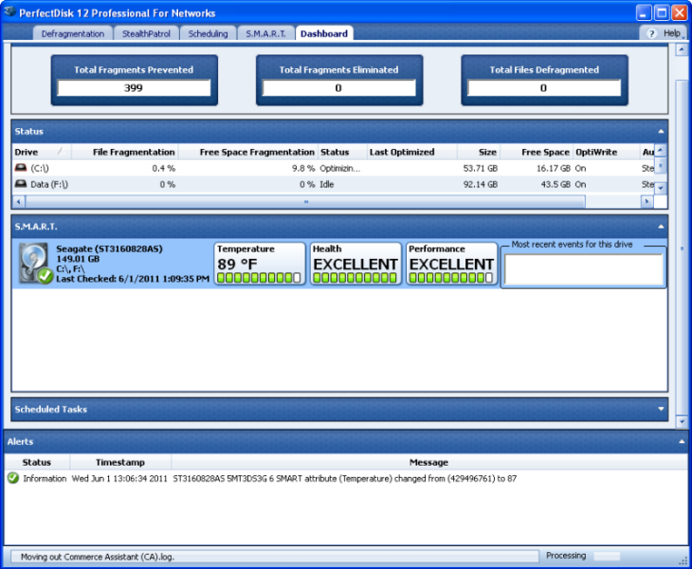Click the window resize grip icon

pyautogui.click(x=683, y=560)
